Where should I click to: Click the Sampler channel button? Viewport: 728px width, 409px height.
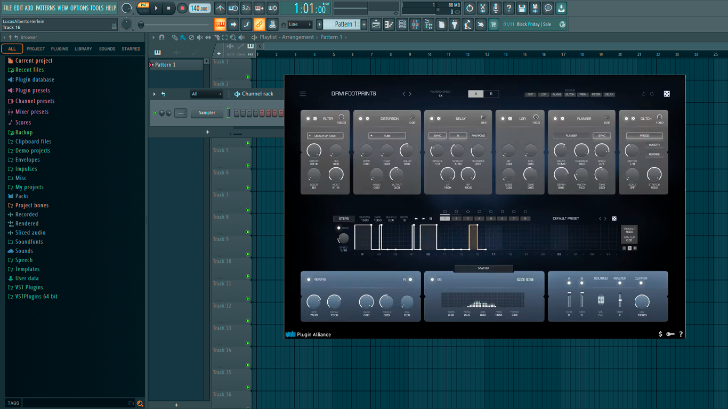tap(207, 112)
